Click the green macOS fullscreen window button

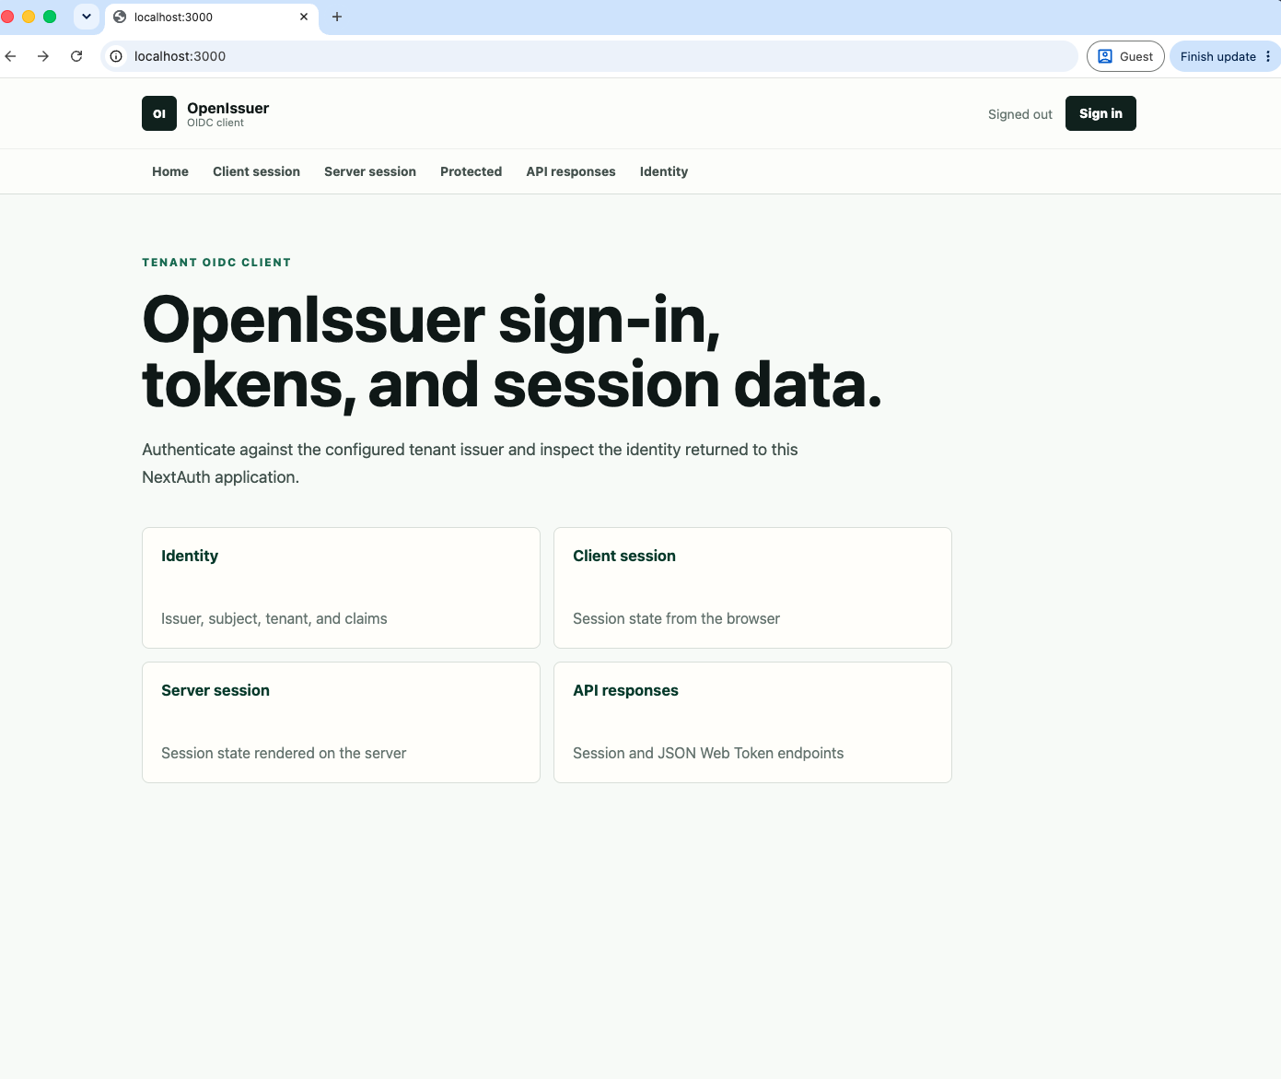click(50, 17)
